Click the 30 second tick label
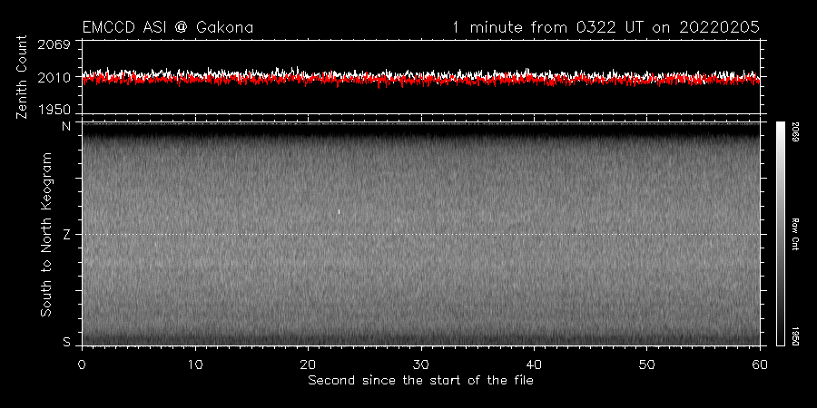Viewport: 817px width, 408px height. [x=421, y=364]
